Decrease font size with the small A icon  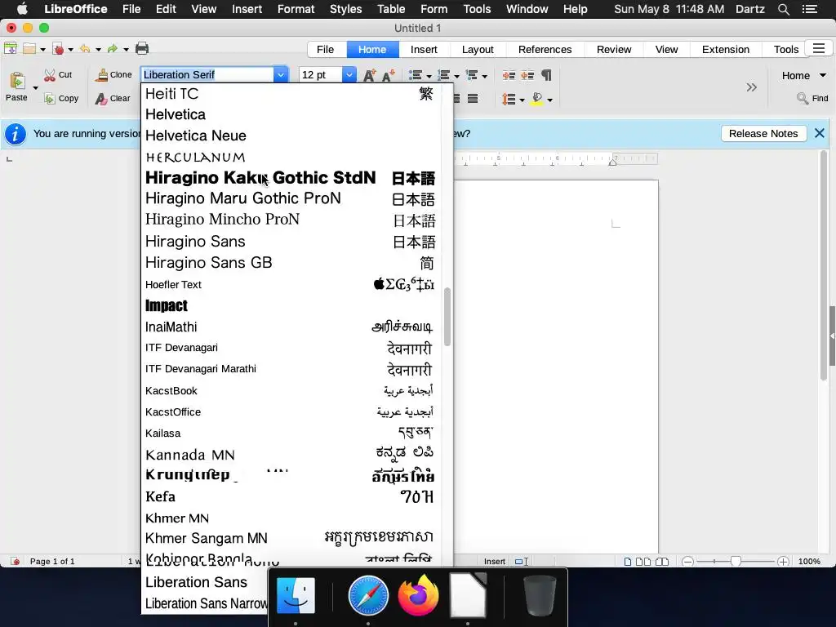(389, 75)
